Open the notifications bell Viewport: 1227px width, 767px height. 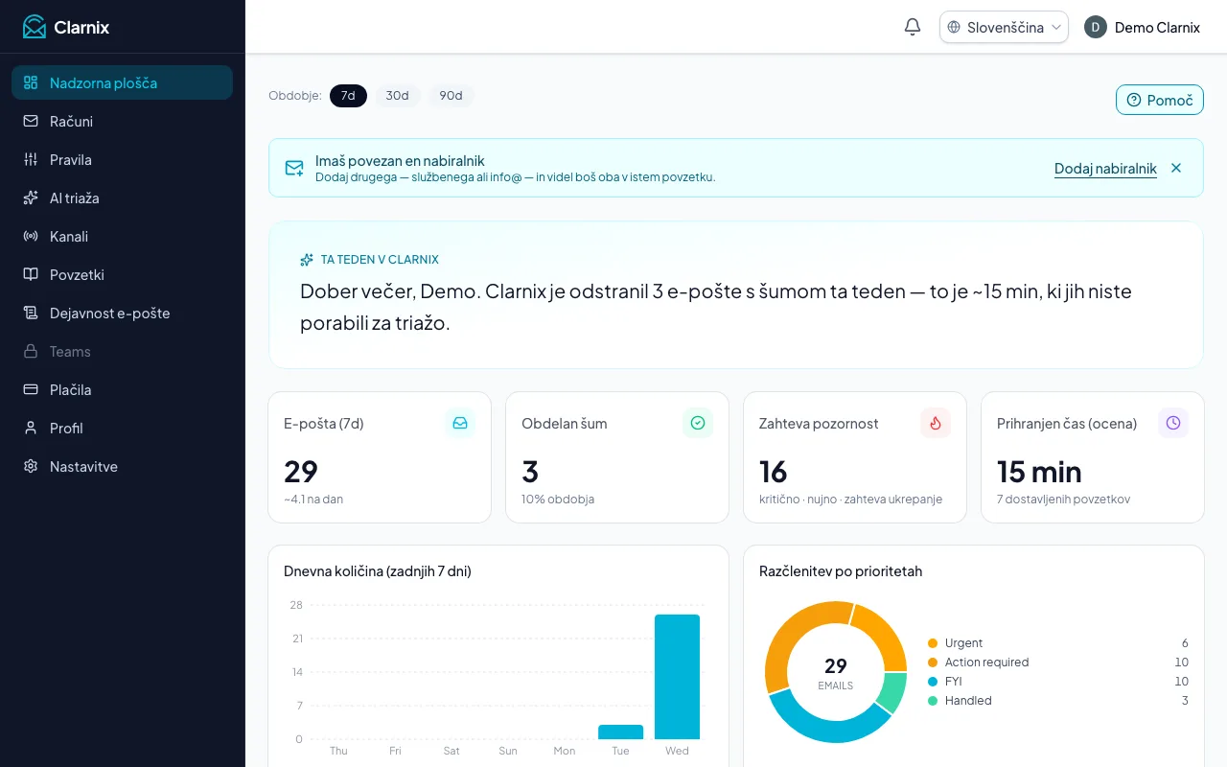[913, 27]
